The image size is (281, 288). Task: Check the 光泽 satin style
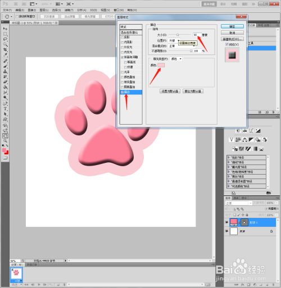(x=123, y=72)
